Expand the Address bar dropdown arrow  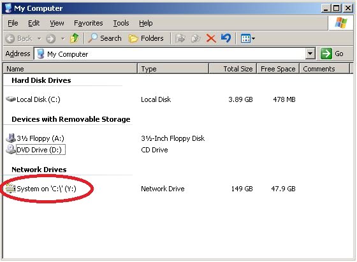310,54
